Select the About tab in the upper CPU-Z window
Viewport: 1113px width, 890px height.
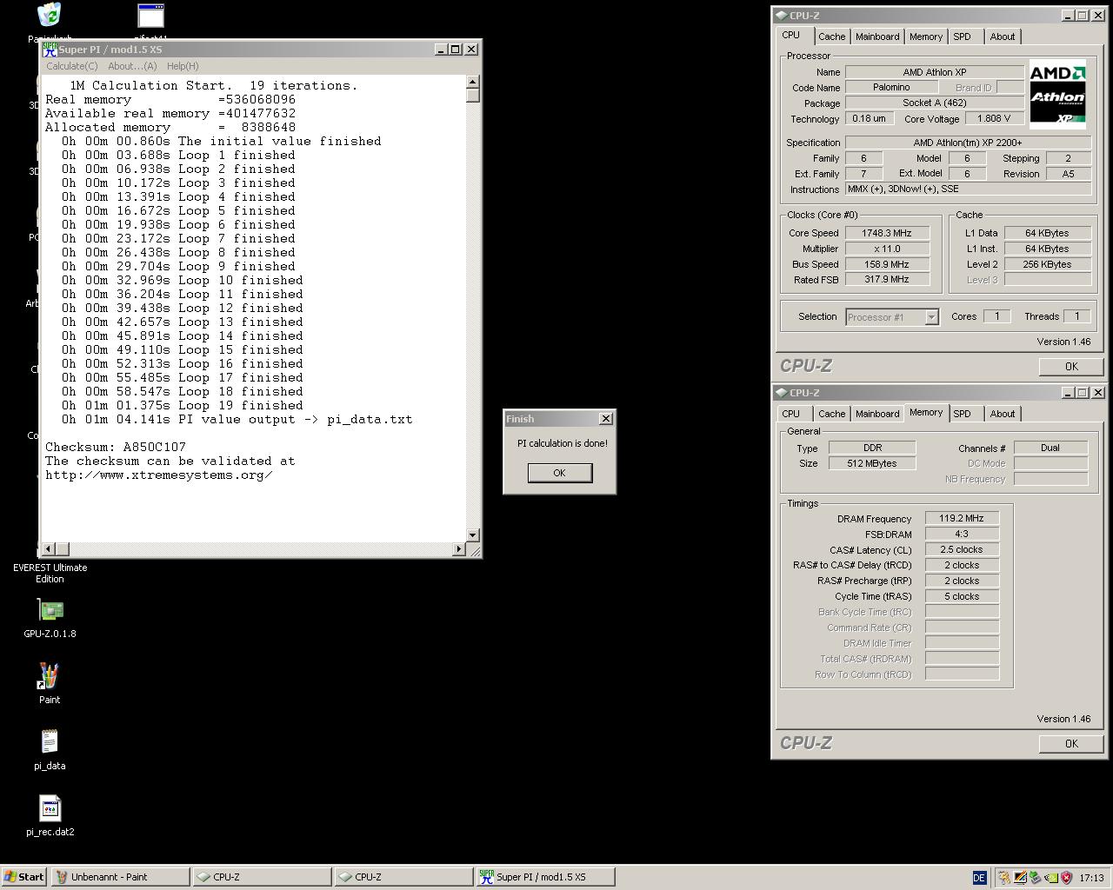pyautogui.click(x=1003, y=37)
